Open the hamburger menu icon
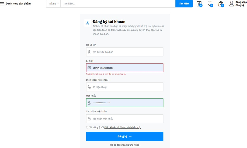The width and height of the screenshot is (247, 148). [2, 4]
